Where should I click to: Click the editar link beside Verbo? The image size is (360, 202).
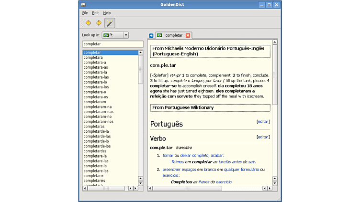click(263, 137)
